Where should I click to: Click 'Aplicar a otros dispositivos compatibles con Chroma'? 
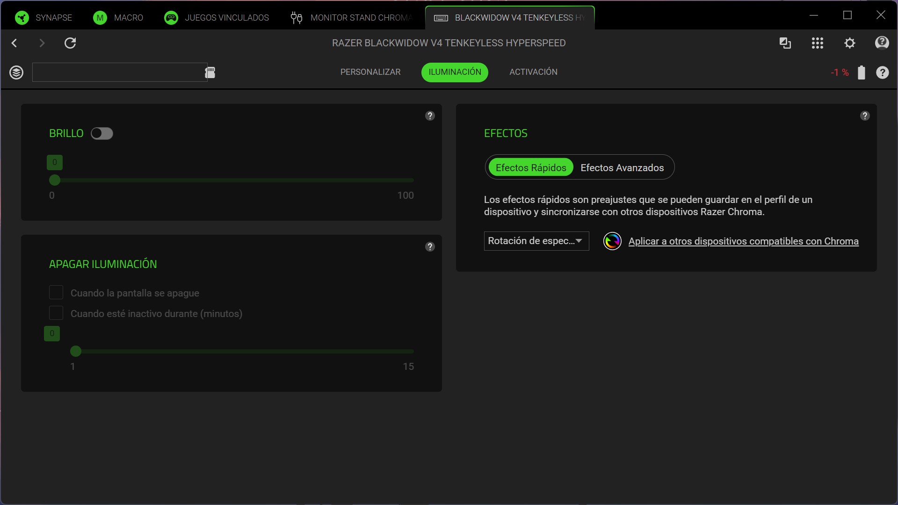coord(743,241)
